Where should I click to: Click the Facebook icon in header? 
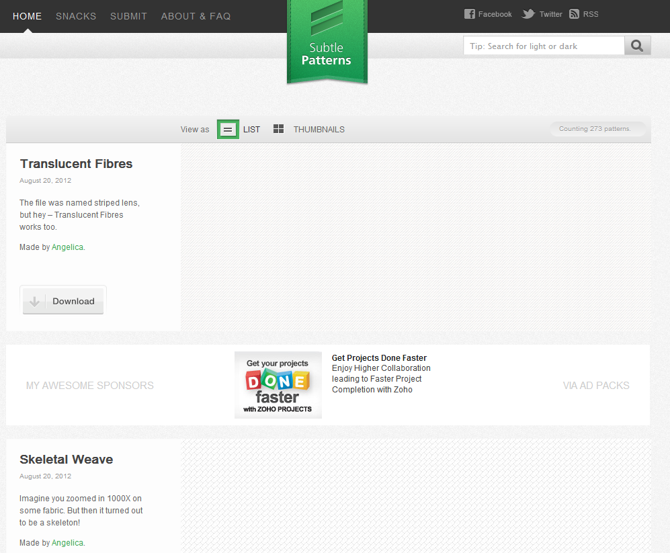click(x=470, y=14)
